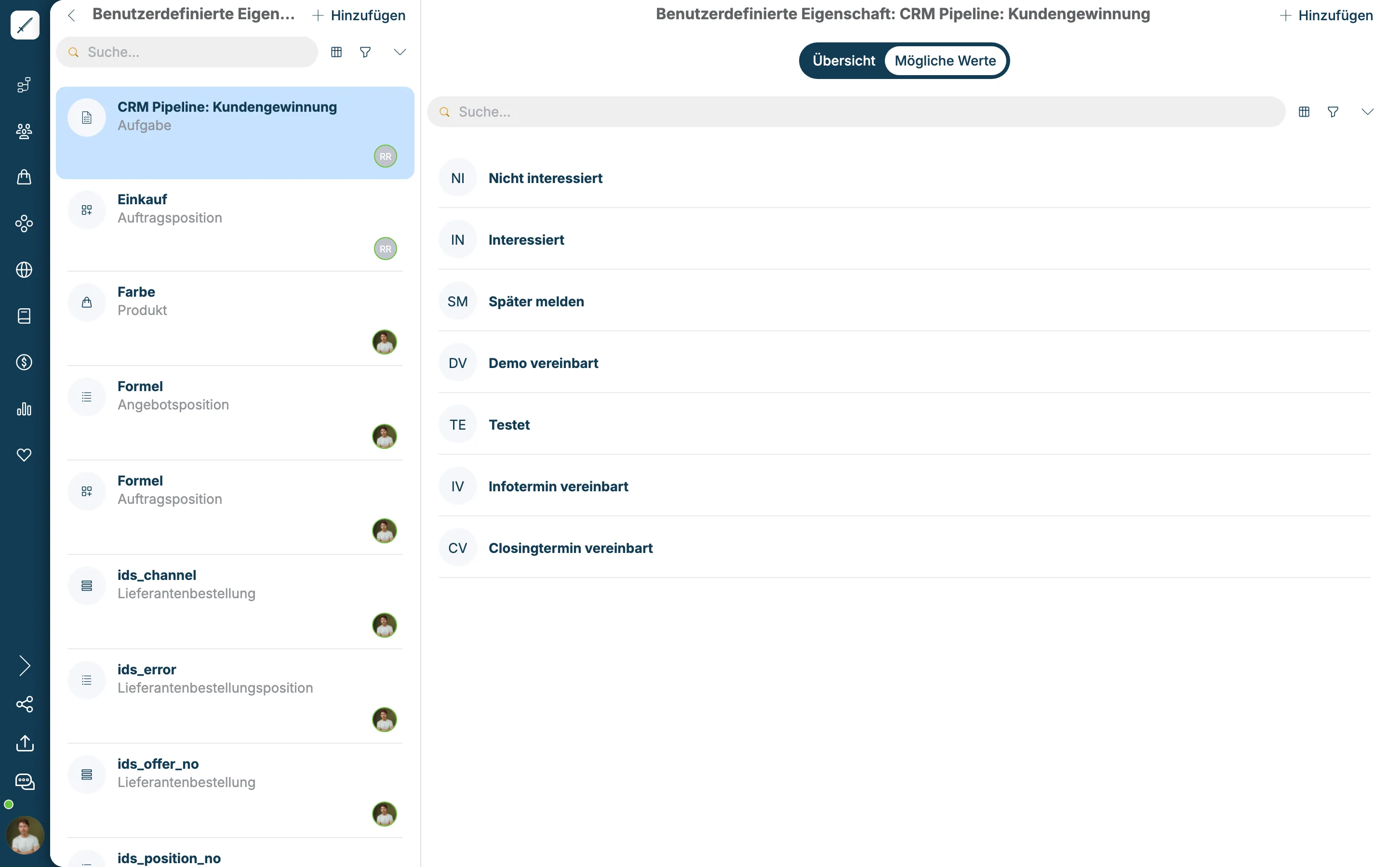Image resolution: width=1388 pixels, height=867 pixels.
Task: Open the Infotermin vereinbart value
Action: click(x=905, y=486)
